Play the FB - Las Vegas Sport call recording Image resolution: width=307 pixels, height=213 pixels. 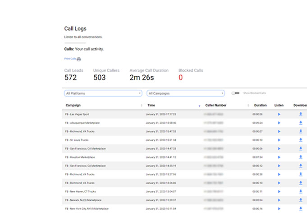click(x=279, y=114)
